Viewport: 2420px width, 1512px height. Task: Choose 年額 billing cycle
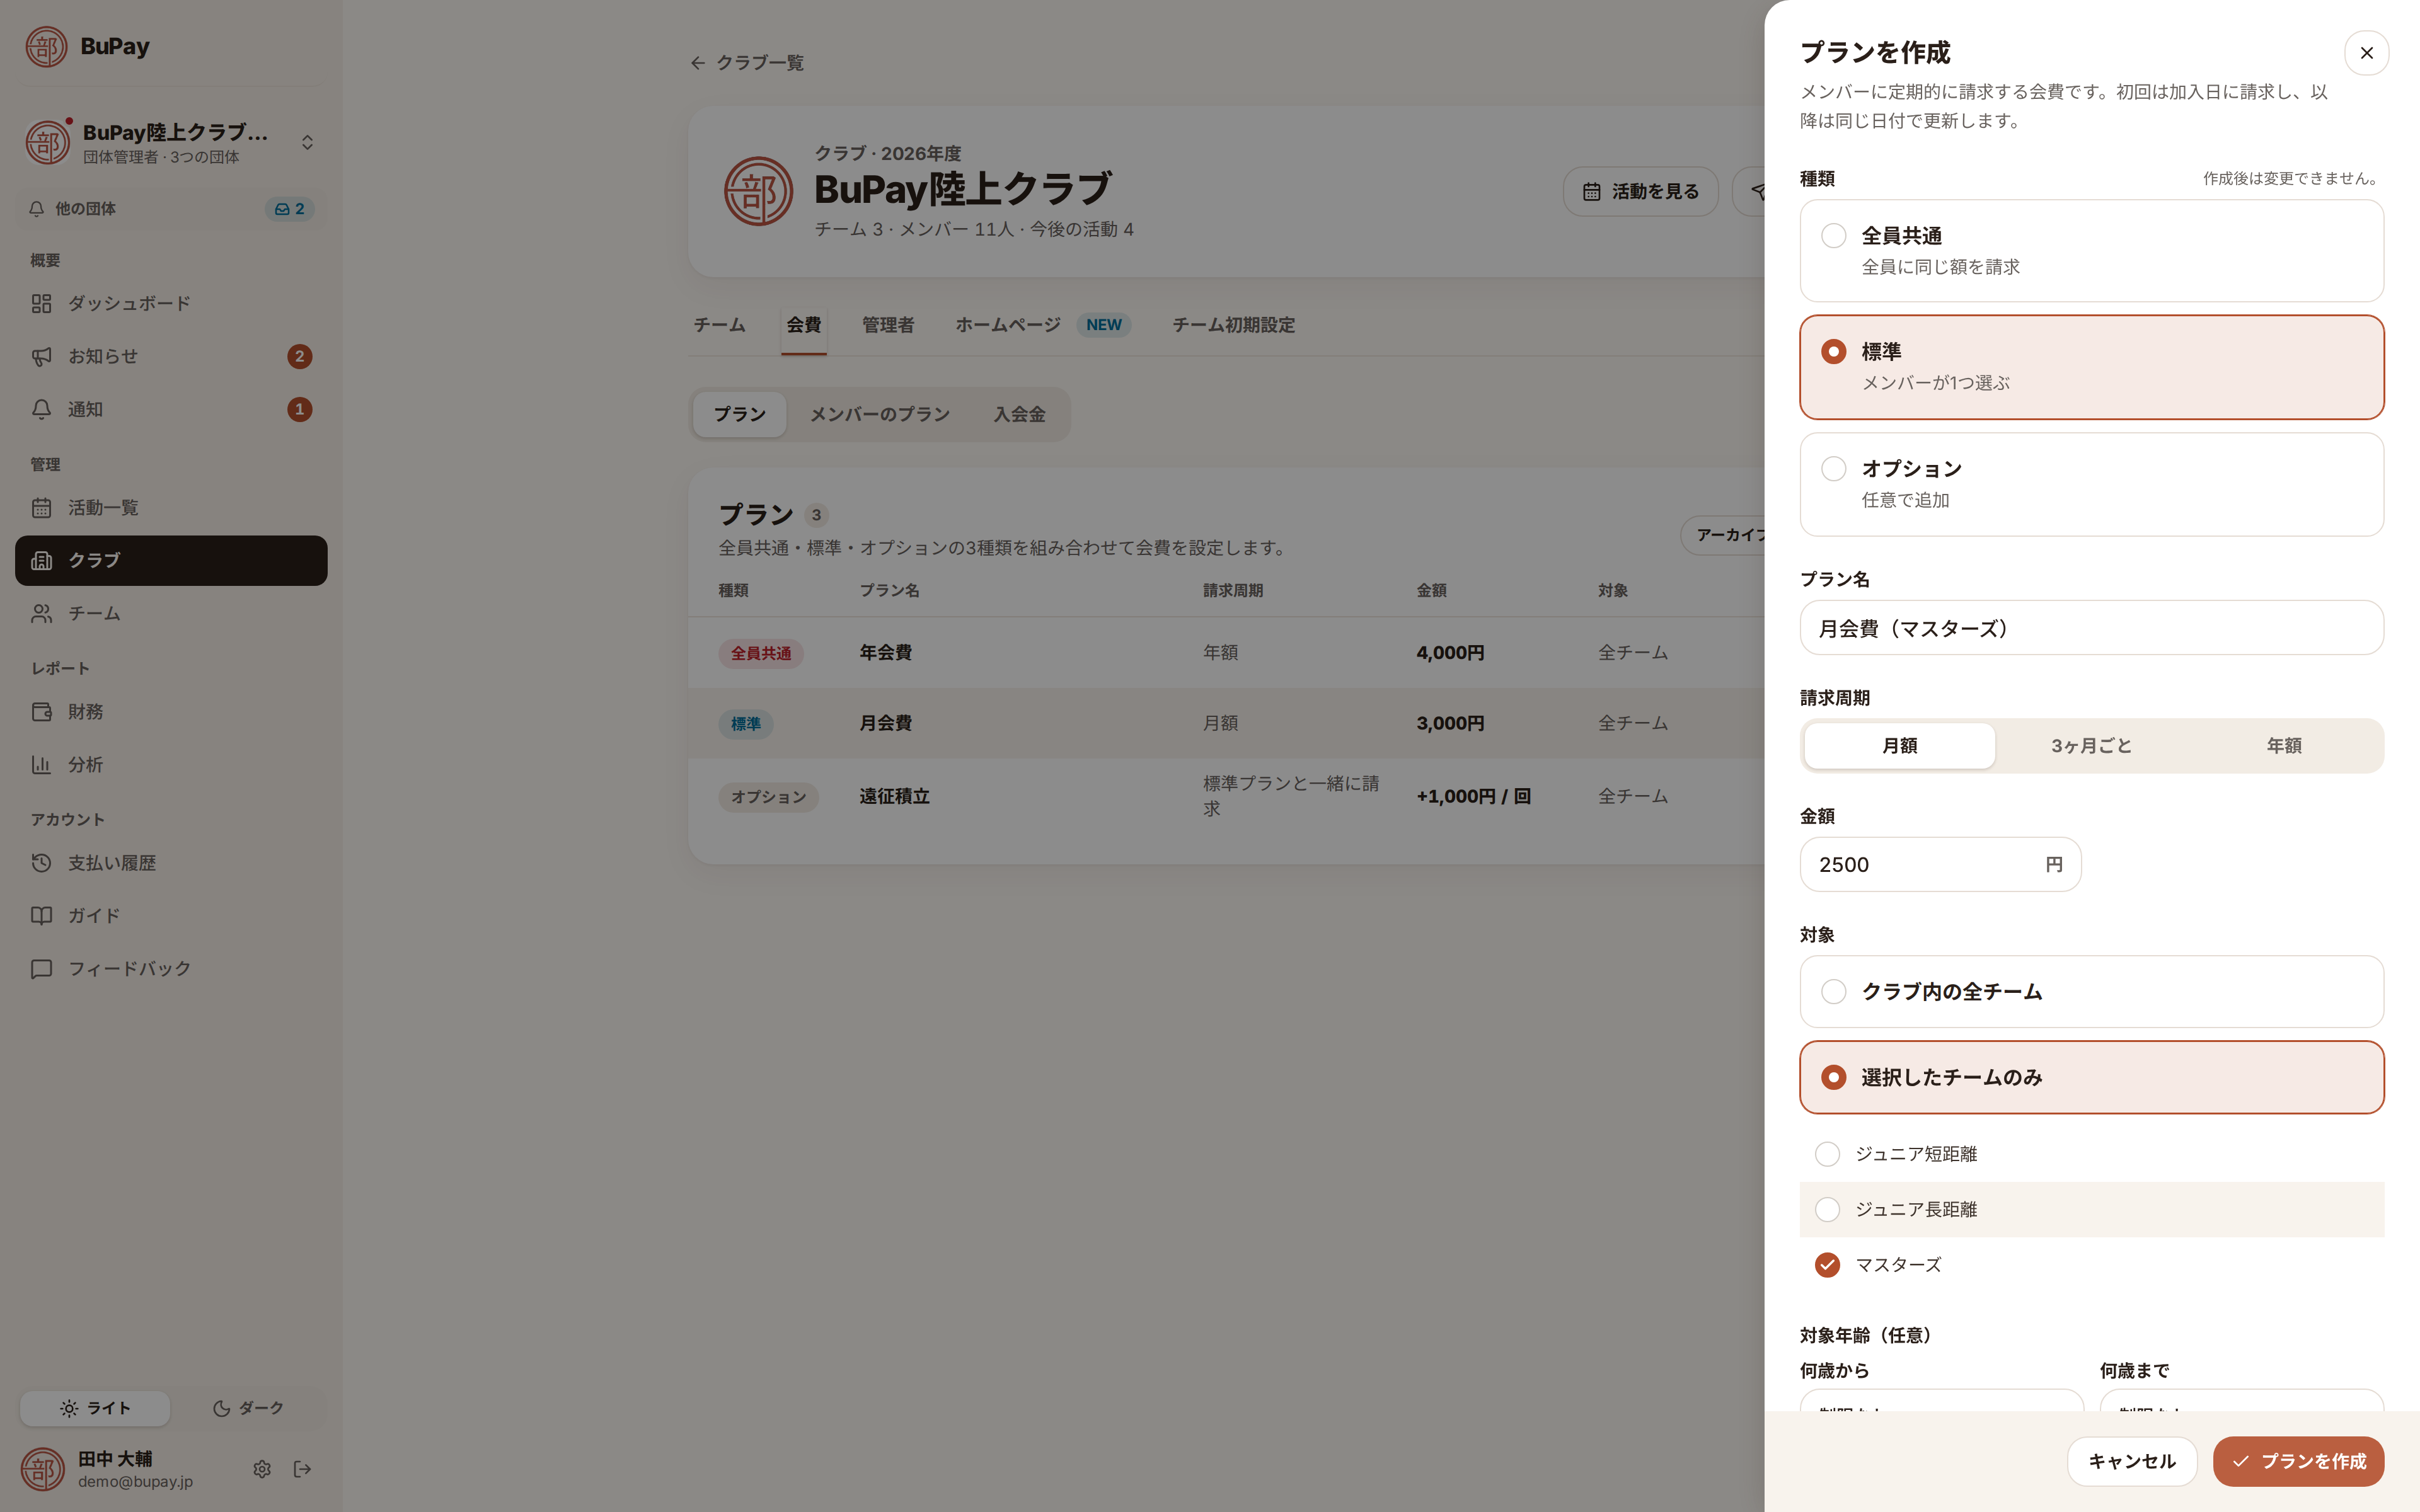point(2284,746)
